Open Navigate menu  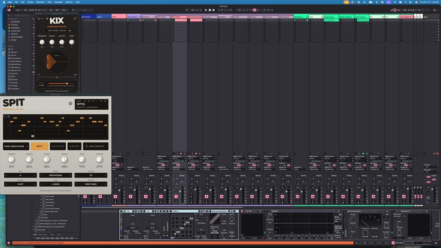pyautogui.click(x=58, y=2)
